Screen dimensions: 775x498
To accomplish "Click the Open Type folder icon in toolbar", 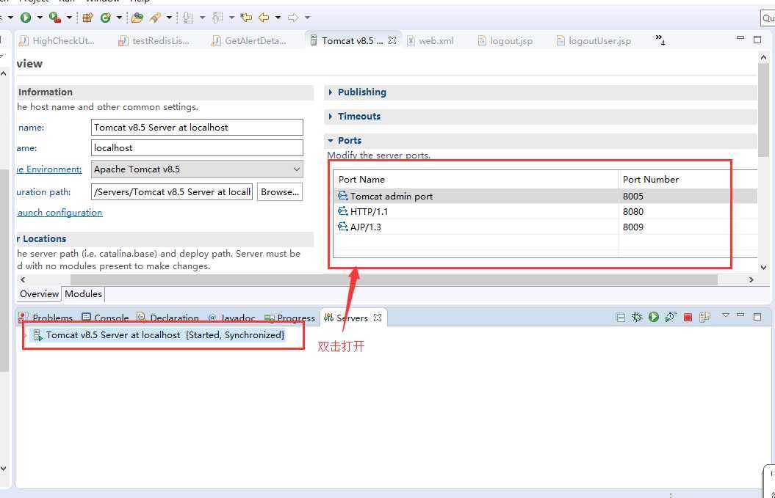I will (137, 18).
